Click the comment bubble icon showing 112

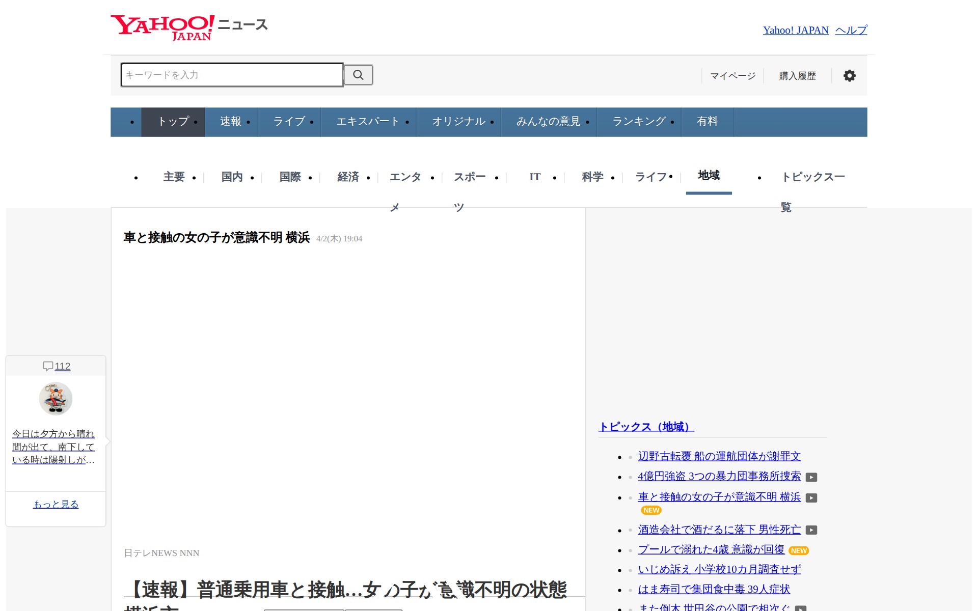[48, 366]
